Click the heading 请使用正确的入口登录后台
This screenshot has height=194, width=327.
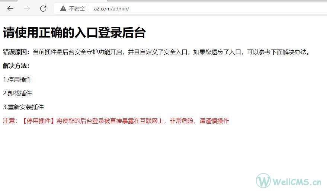74,33
